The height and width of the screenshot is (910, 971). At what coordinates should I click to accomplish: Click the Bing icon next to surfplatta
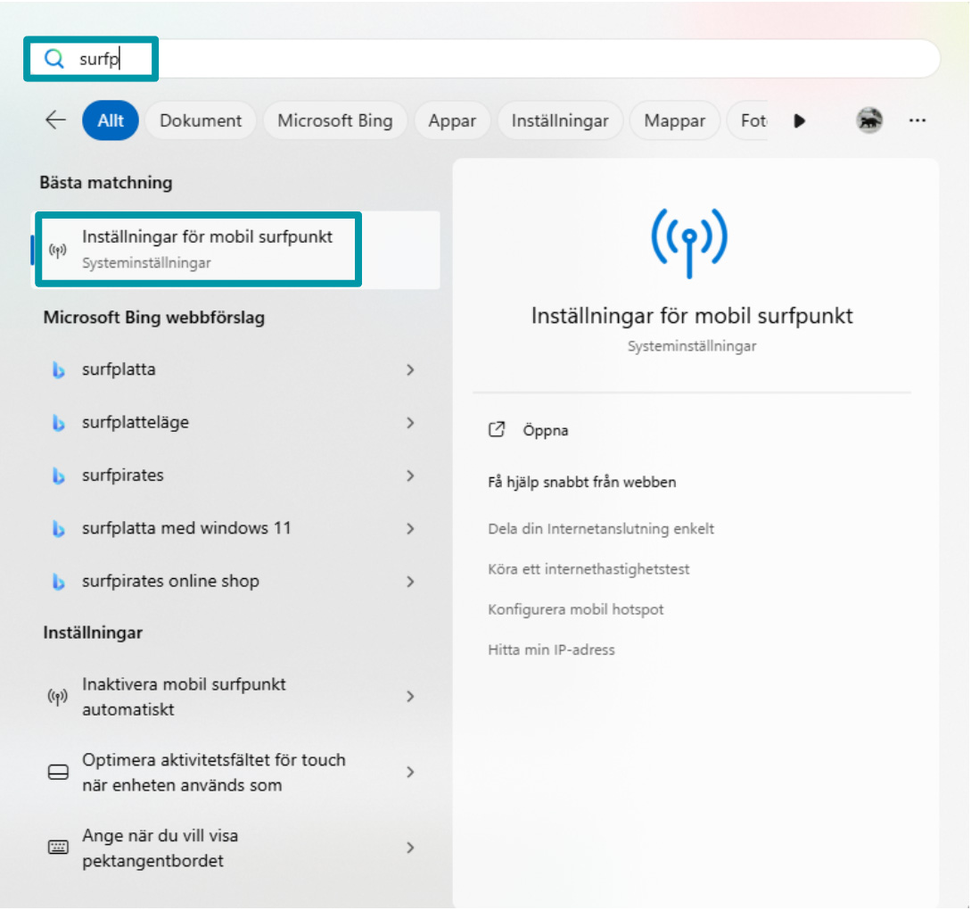[58, 369]
